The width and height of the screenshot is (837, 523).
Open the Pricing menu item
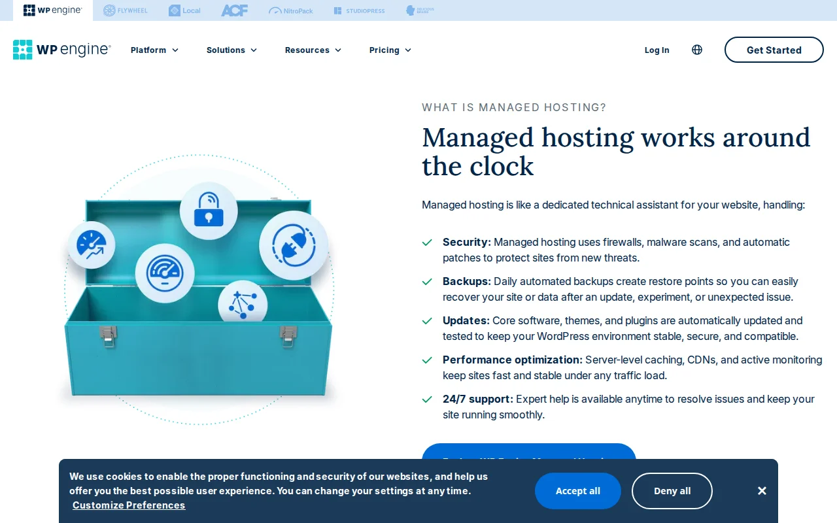390,50
